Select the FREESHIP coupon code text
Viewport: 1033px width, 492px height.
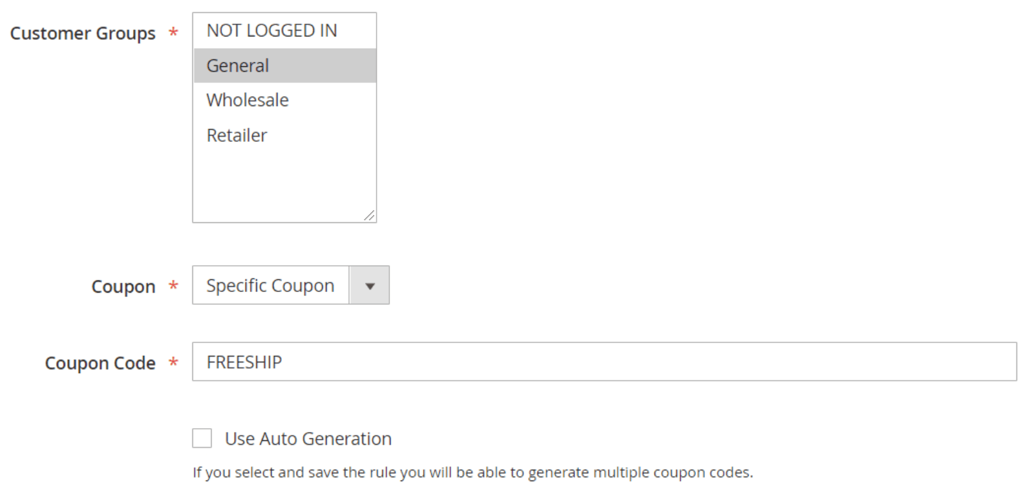coord(242,363)
